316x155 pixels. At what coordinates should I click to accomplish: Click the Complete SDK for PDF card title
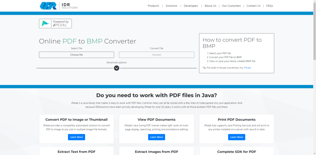[237, 152]
